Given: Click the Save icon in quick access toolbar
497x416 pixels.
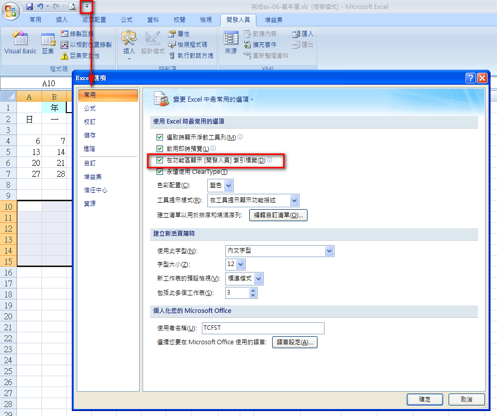Looking at the screenshot, I should (x=29, y=6).
